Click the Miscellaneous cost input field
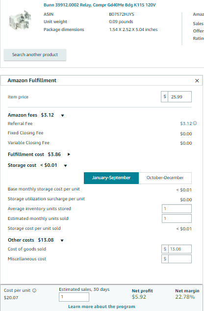204x311 pixels. click(x=179, y=259)
